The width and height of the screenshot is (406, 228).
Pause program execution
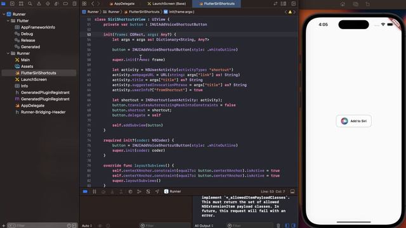(x=95, y=191)
